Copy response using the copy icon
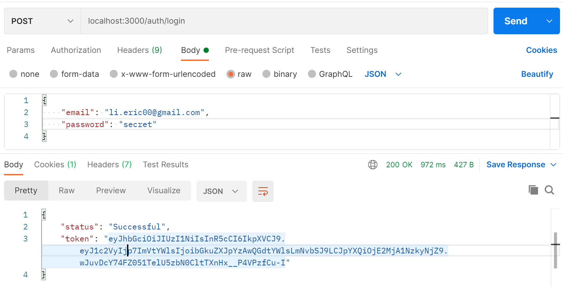 click(533, 190)
